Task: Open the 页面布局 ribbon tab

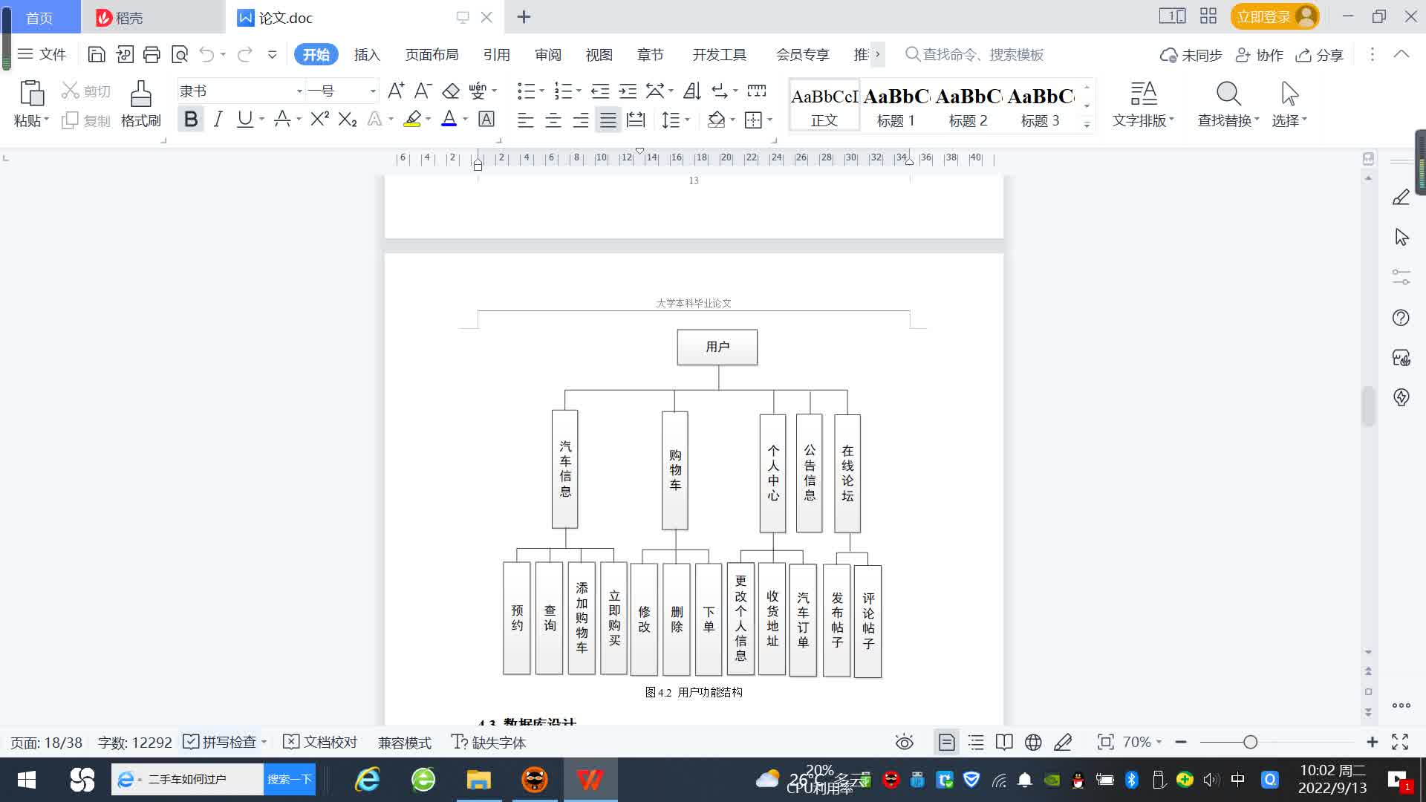Action: [x=432, y=54]
